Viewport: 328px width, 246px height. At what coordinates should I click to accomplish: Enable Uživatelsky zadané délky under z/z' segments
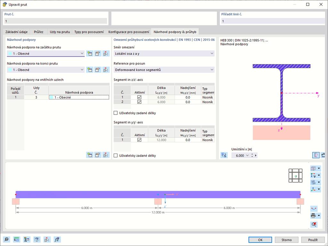(115, 113)
